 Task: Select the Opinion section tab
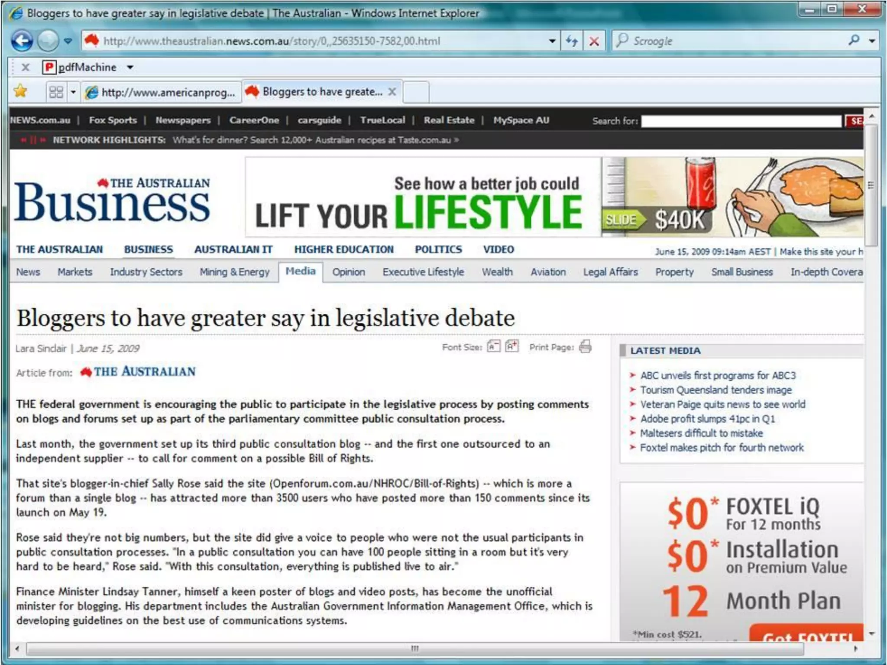349,272
